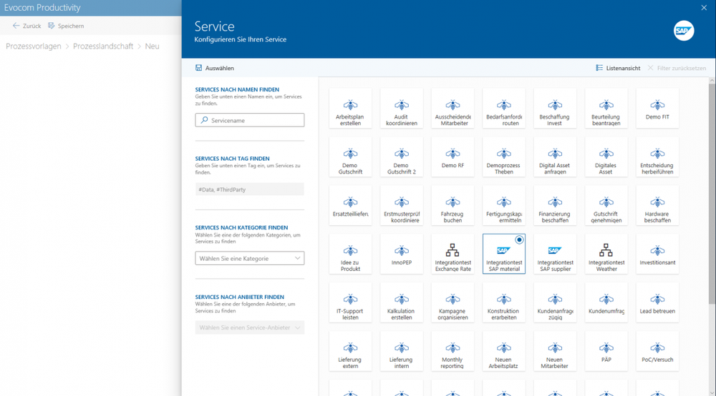Select the Arbeitsplan erstellen service tile
The image size is (716, 396).
pyautogui.click(x=350, y=109)
